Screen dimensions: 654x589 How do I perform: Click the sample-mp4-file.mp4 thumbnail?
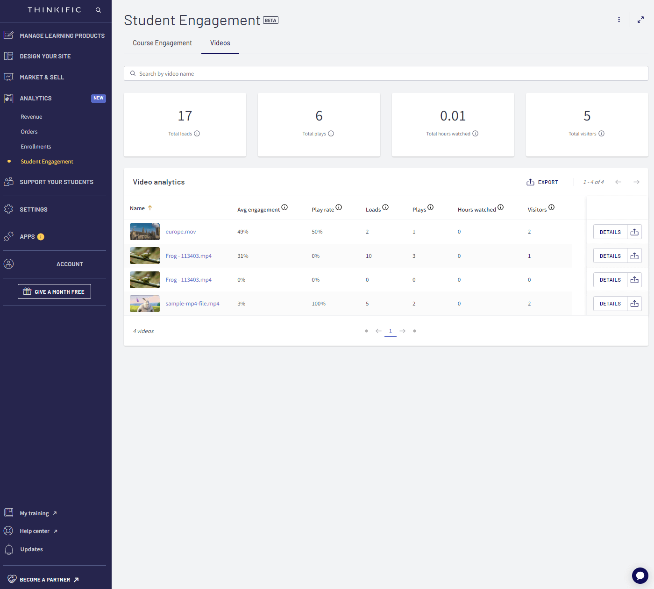[145, 304]
